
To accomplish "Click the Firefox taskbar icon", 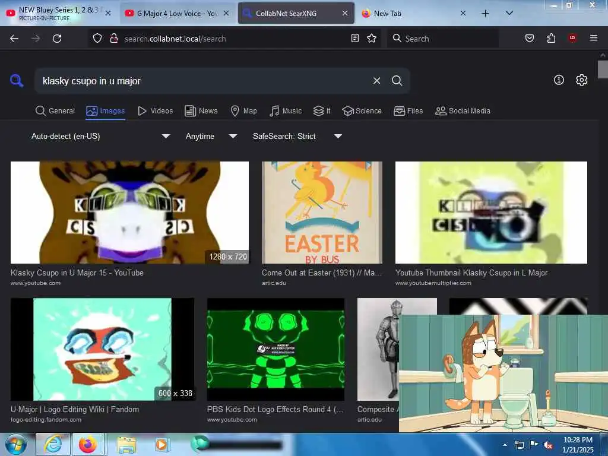I will coord(88,444).
